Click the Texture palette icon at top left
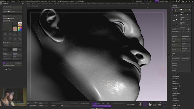 1,4
